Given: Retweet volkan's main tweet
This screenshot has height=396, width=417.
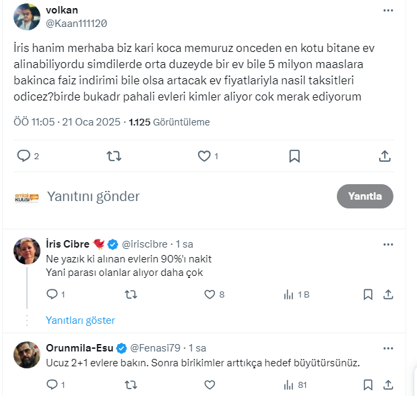Looking at the screenshot, I should coord(115,156).
